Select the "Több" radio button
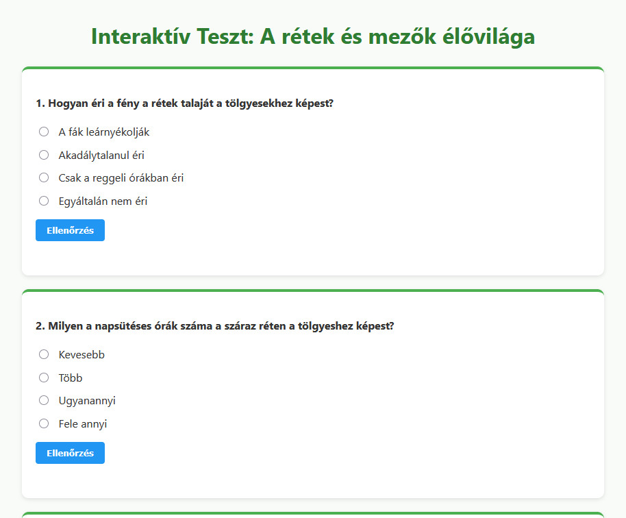Viewport: 626px width, 518px height. tap(44, 378)
